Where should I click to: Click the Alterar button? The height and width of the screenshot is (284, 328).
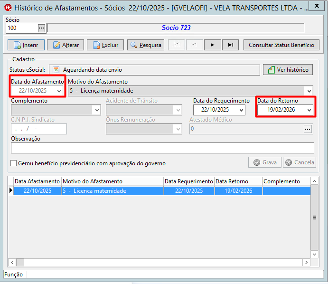(x=66, y=45)
